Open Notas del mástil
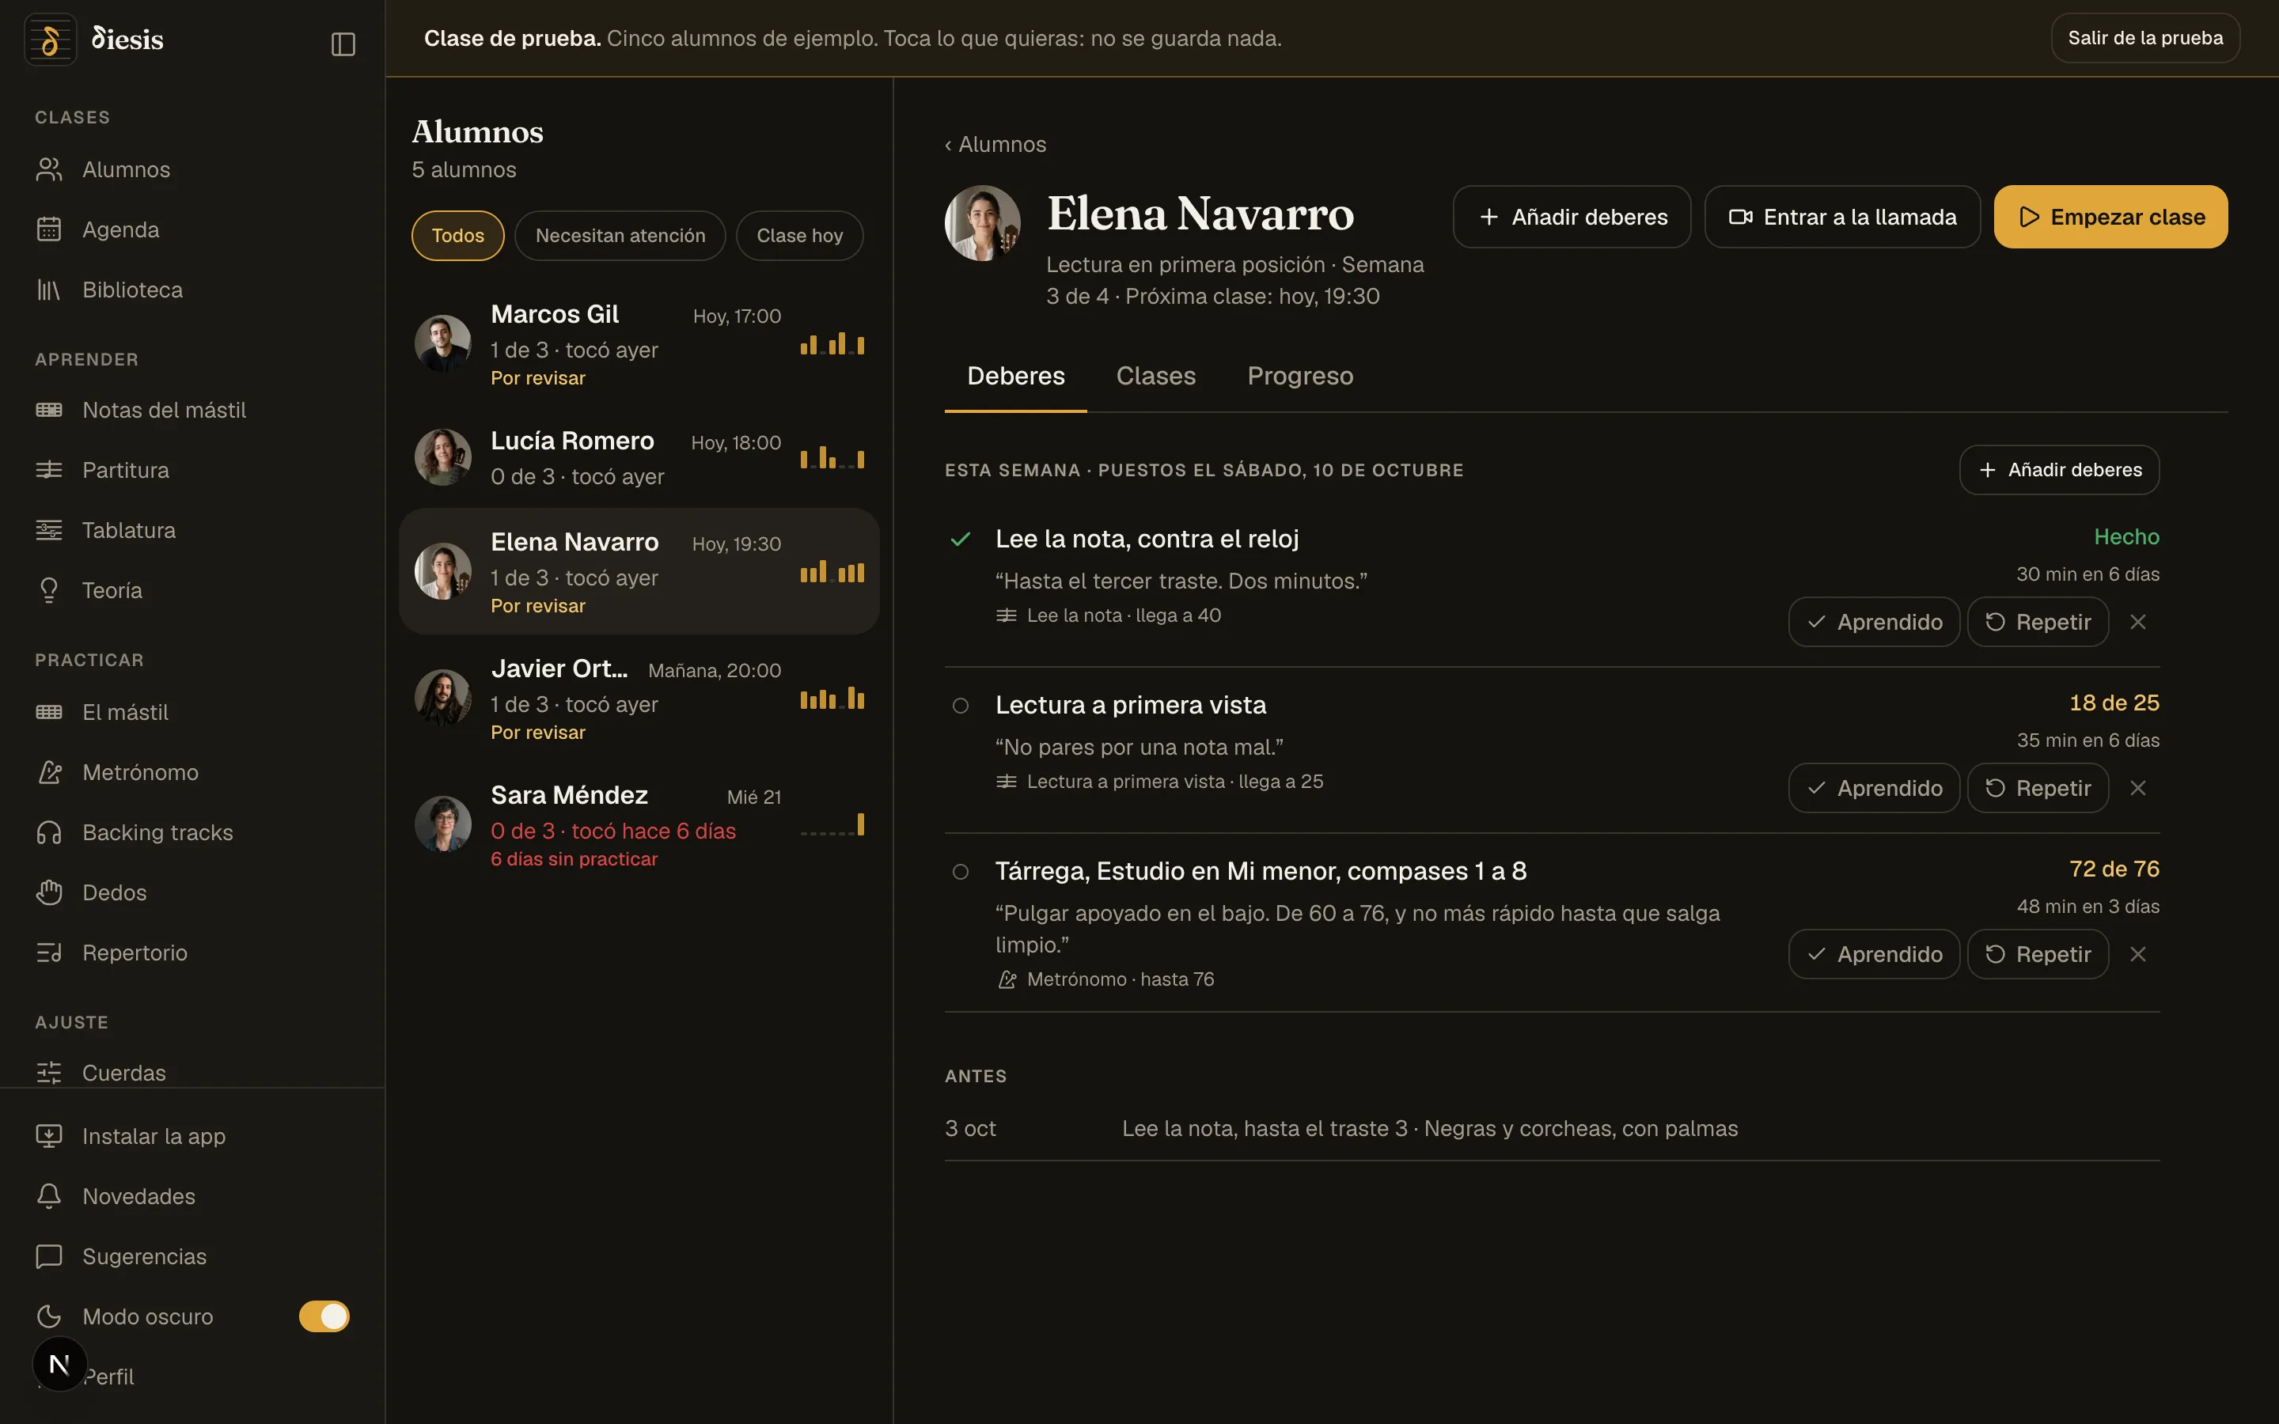The width and height of the screenshot is (2279, 1424). 192,410
